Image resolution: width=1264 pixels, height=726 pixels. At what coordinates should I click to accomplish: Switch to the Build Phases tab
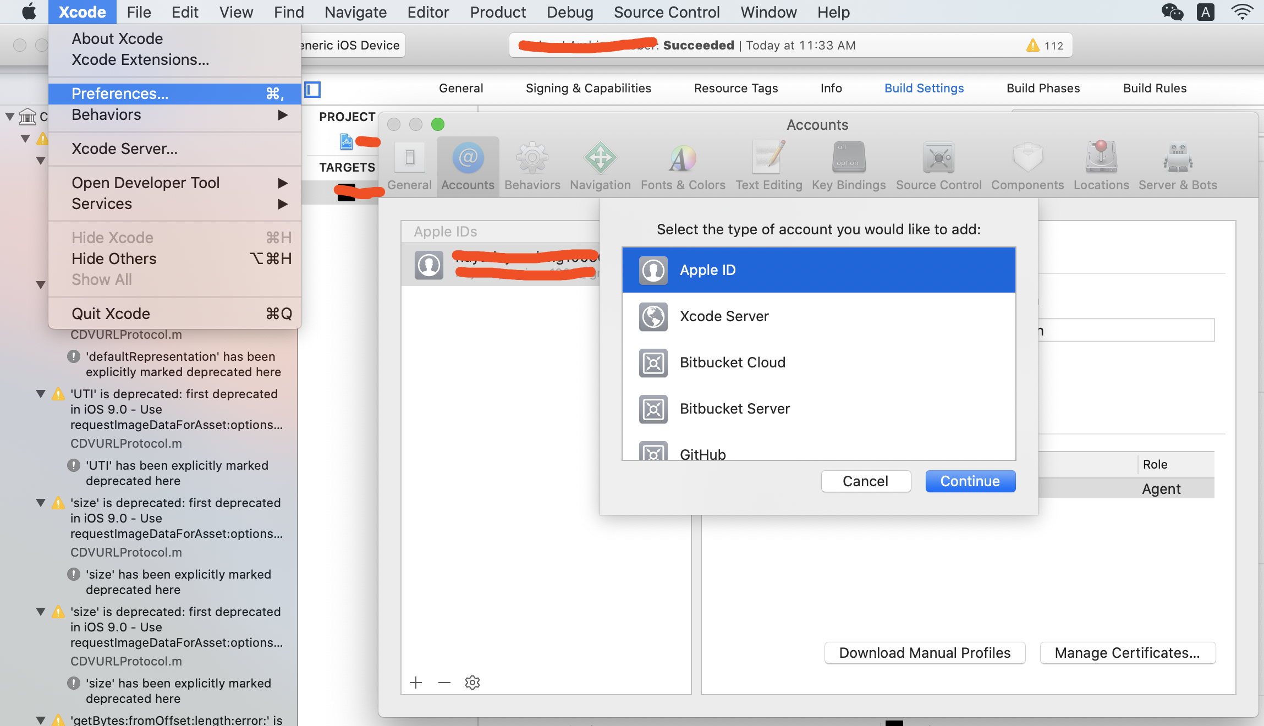[x=1043, y=88]
